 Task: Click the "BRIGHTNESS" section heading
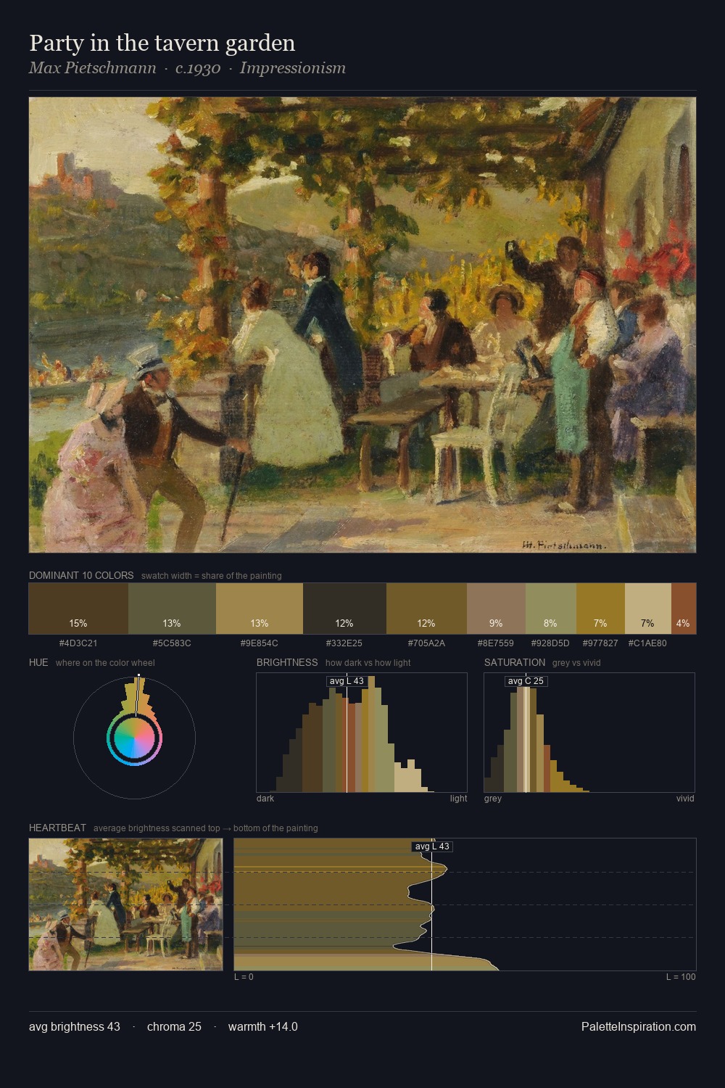coord(287,662)
